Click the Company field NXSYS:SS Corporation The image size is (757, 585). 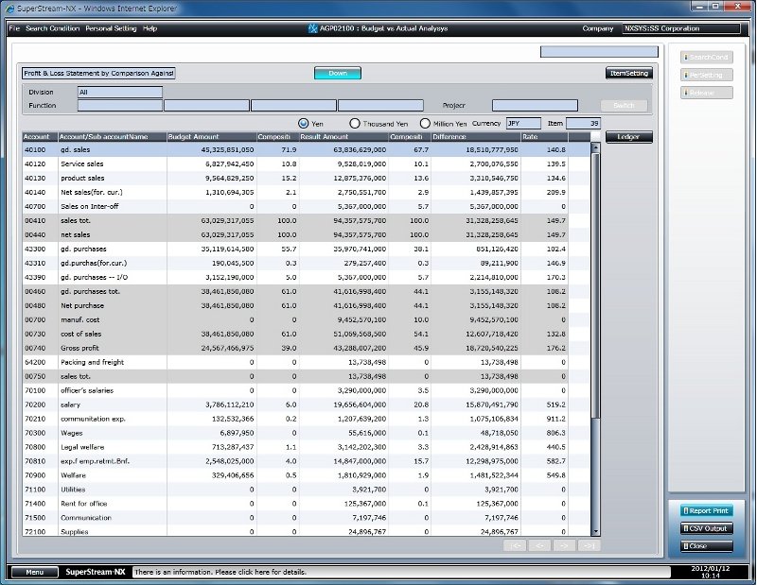pyautogui.click(x=681, y=28)
